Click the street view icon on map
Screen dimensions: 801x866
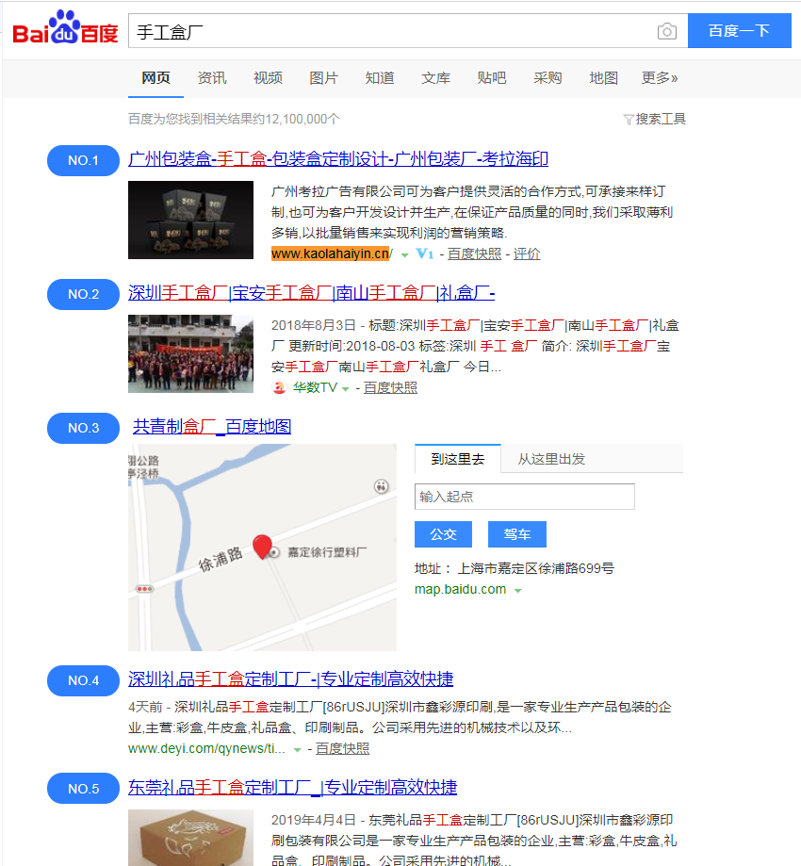[x=381, y=486]
